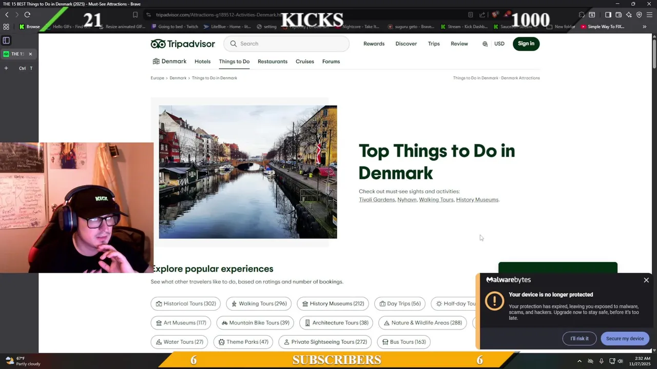The height and width of the screenshot is (369, 657).
Task: Click the browser back arrow
Action: (7, 15)
